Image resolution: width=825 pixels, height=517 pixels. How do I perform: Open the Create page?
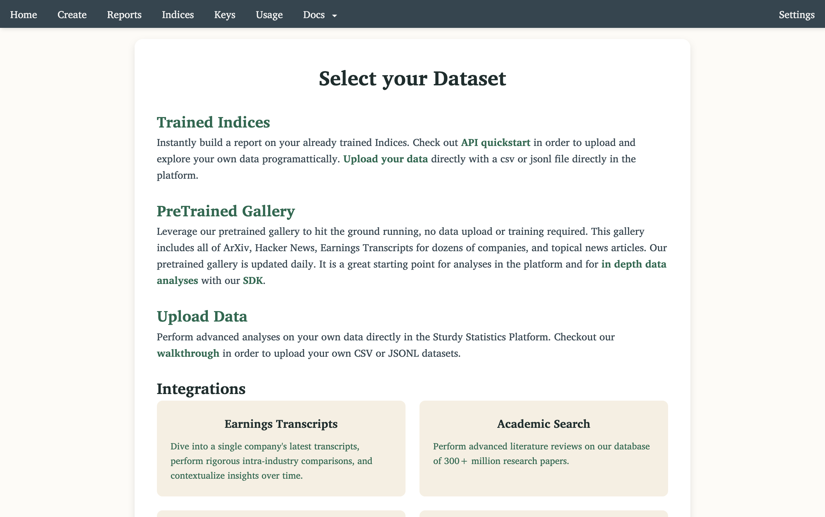click(72, 15)
